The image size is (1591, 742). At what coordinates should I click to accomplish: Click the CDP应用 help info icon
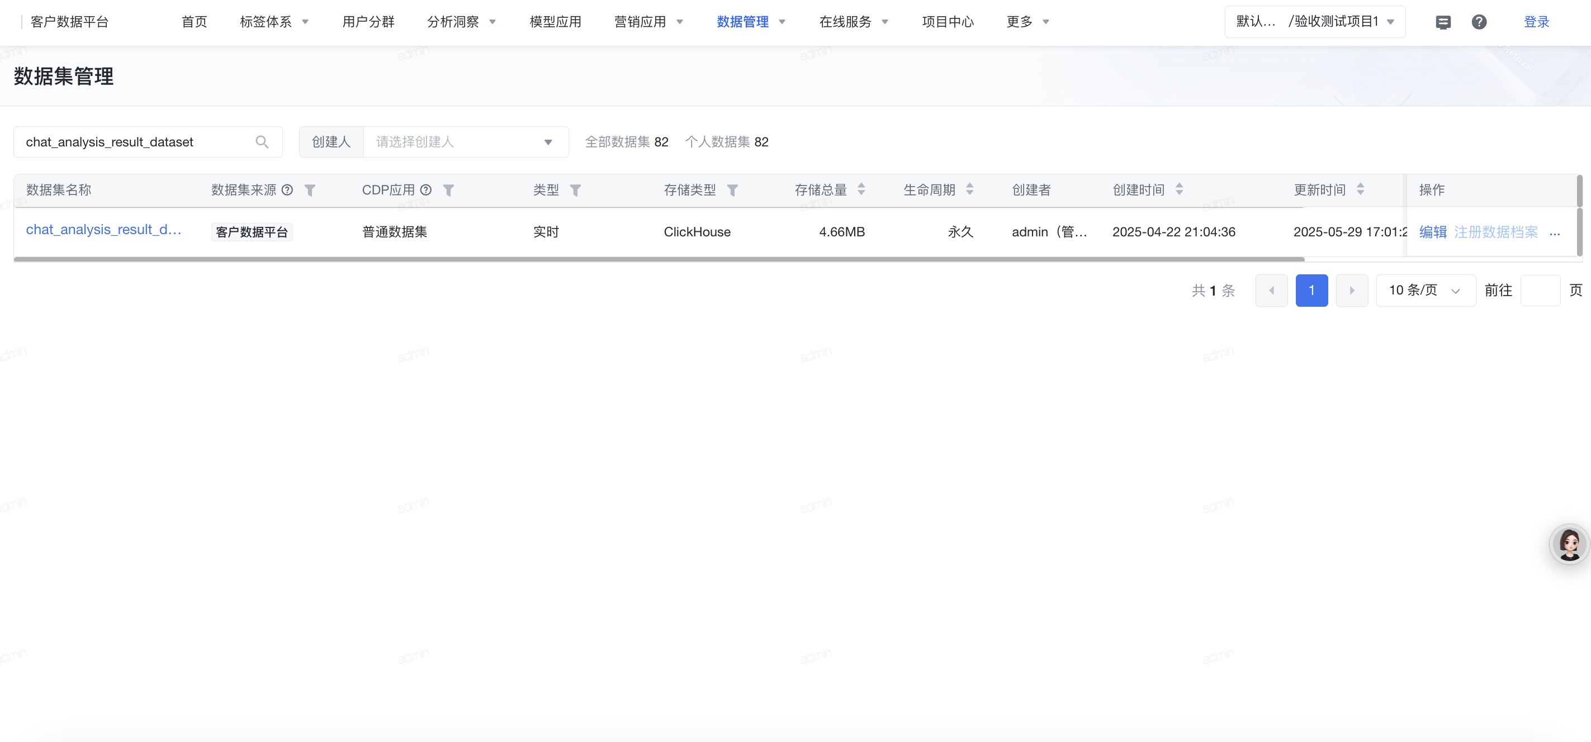(425, 189)
